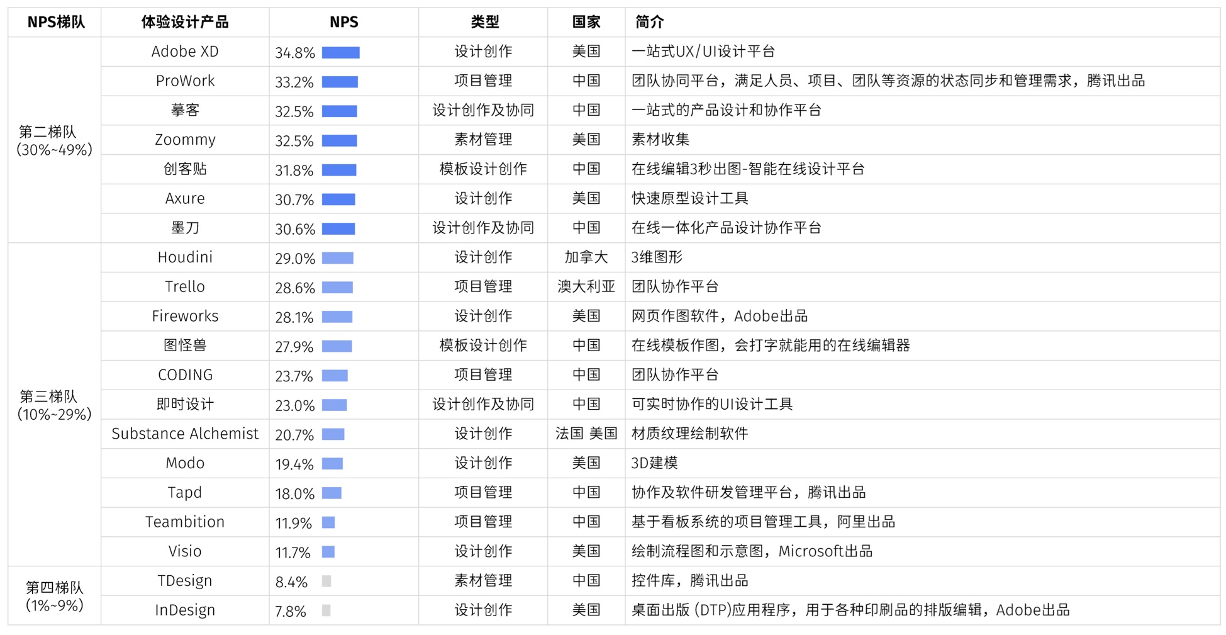Click the light blue bar beside 29.0%
Viewport: 1226px width, 635px height.
[x=337, y=258]
